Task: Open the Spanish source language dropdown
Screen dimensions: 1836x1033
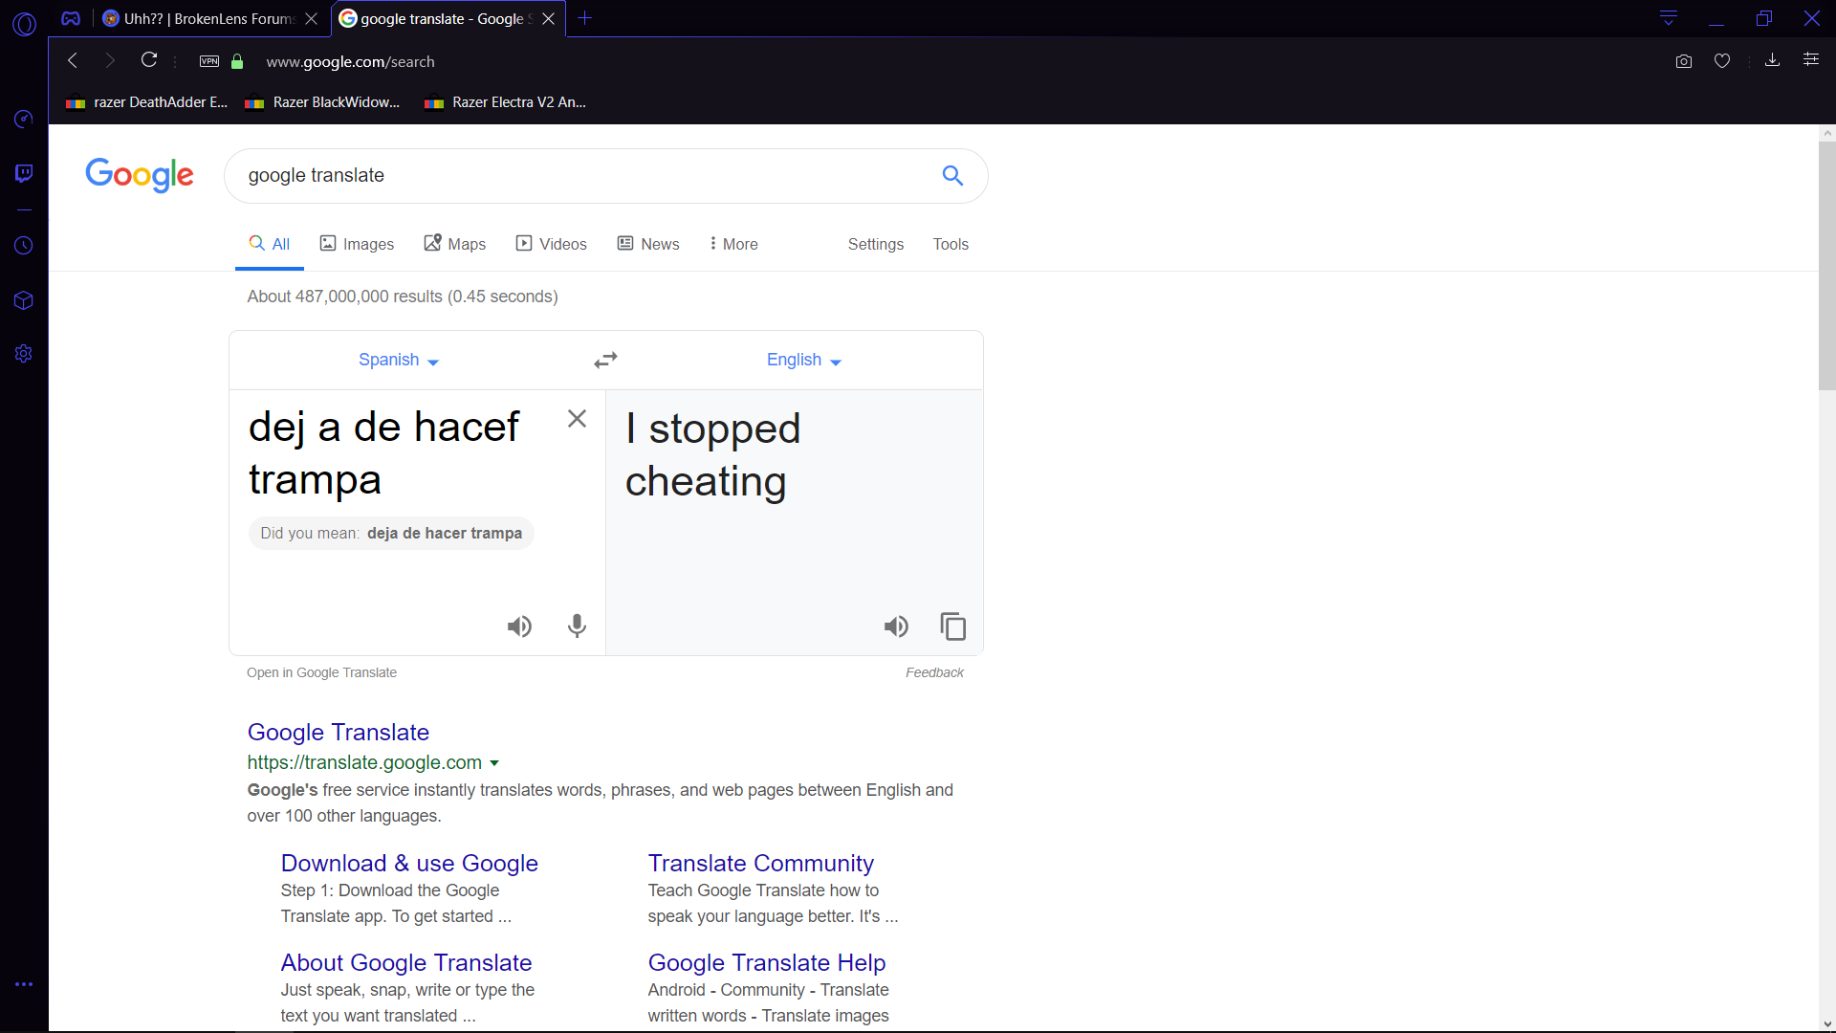Action: click(x=398, y=360)
